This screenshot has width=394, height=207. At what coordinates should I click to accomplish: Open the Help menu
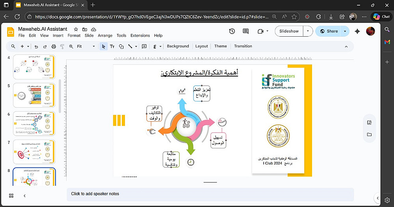pyautogui.click(x=158, y=35)
